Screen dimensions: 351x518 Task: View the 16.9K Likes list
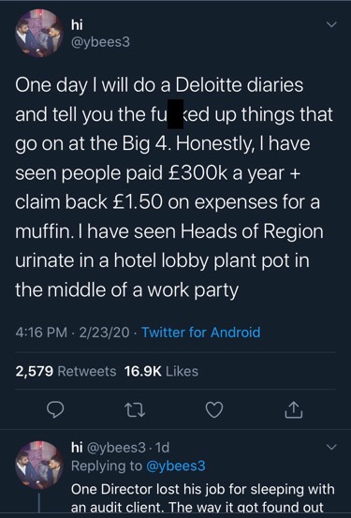pyautogui.click(x=162, y=371)
